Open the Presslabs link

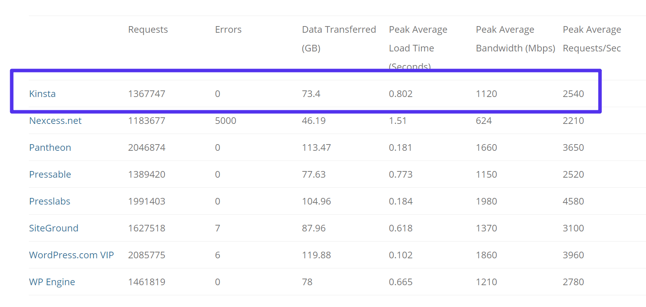coord(50,201)
